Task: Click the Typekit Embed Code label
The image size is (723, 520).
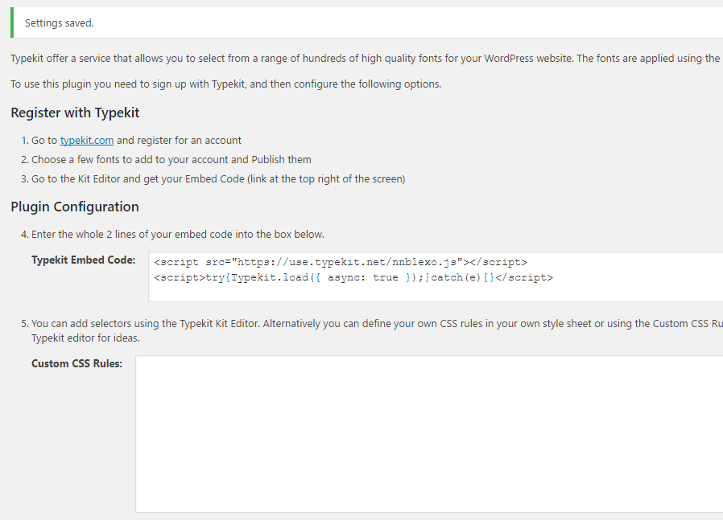Action: pos(84,260)
